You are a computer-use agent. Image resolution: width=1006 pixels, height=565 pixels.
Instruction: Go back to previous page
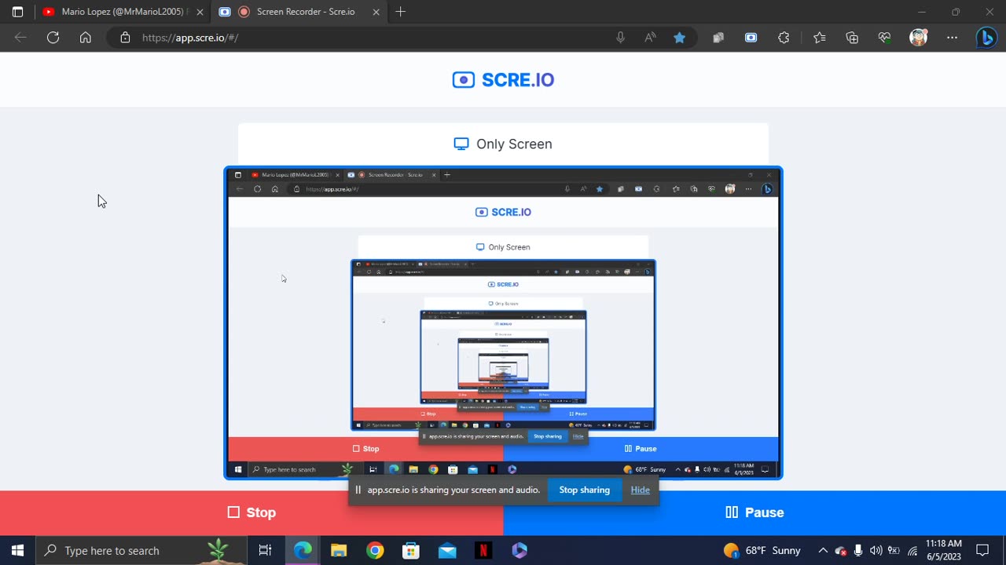[20, 37]
